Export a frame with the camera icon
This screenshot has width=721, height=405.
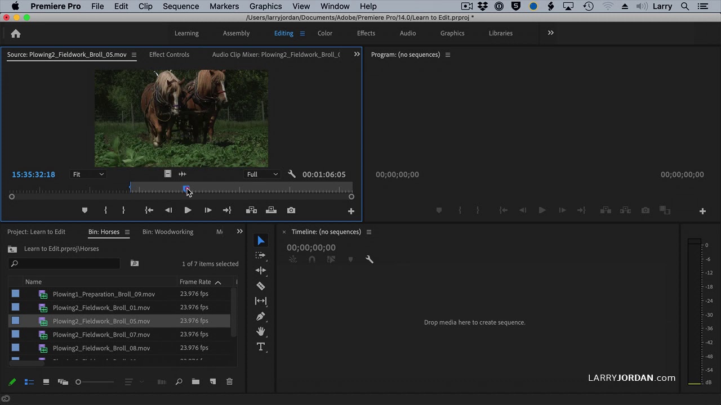(291, 210)
